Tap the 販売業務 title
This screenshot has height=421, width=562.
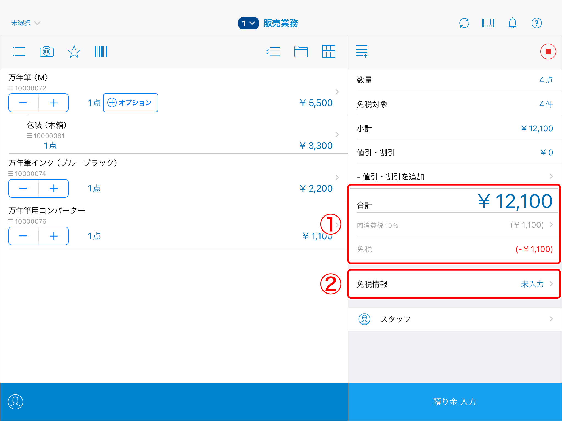(281, 23)
